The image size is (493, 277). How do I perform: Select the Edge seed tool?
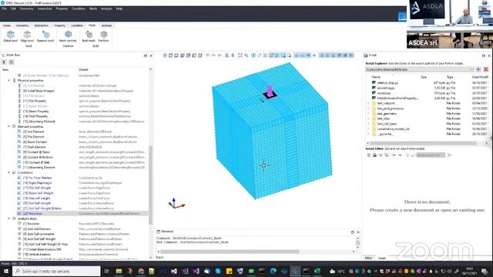click(x=27, y=36)
